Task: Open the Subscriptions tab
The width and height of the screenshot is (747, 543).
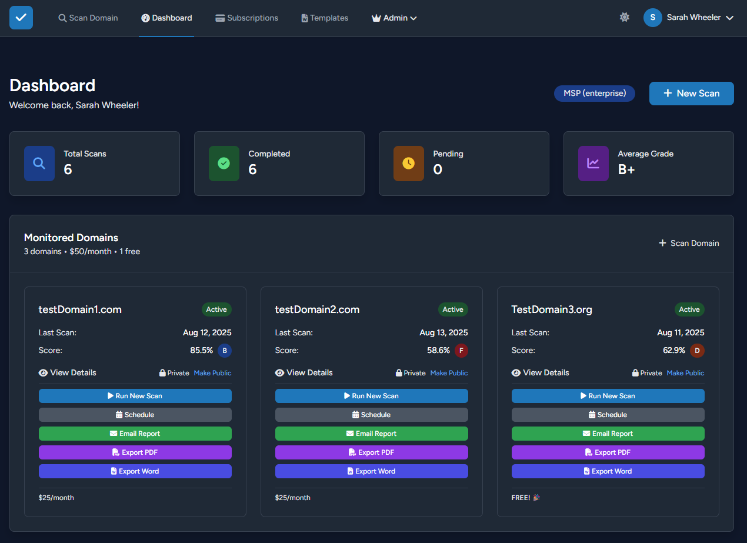Action: pos(246,18)
